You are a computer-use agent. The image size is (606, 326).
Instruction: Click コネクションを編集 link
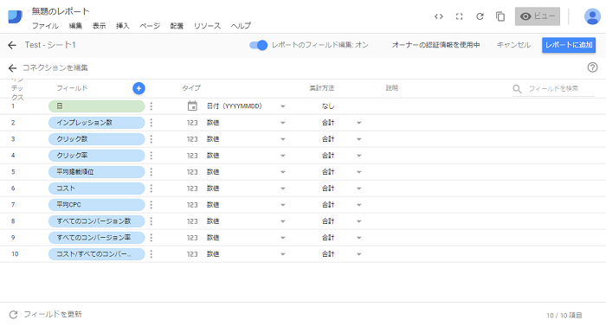point(55,68)
